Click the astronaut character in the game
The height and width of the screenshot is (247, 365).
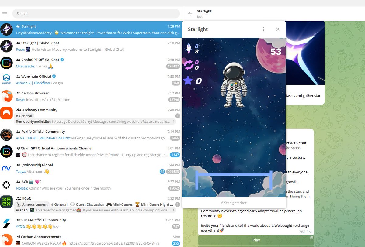(234, 85)
